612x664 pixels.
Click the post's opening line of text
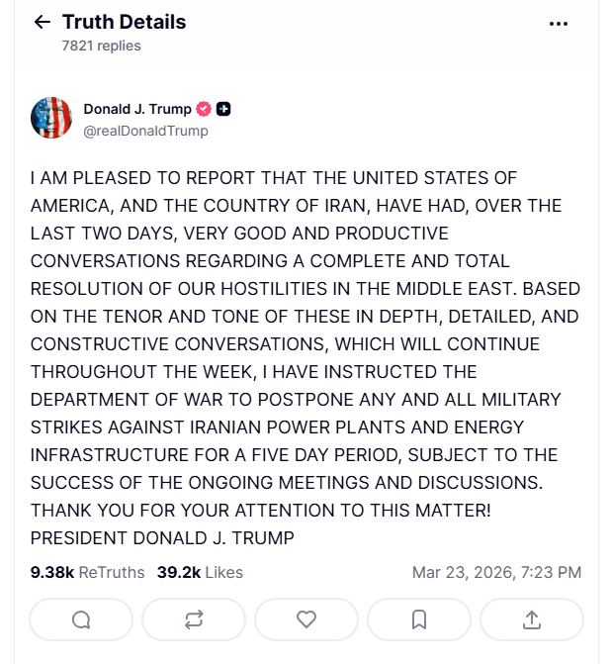(x=273, y=178)
